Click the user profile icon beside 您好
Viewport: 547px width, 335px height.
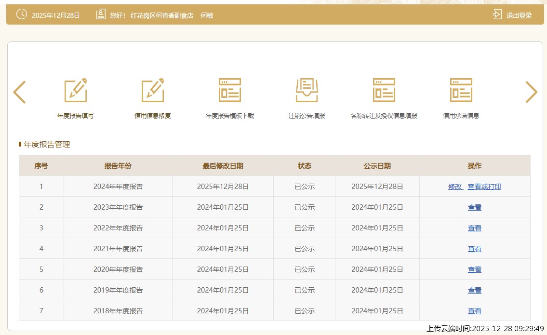[x=101, y=14]
